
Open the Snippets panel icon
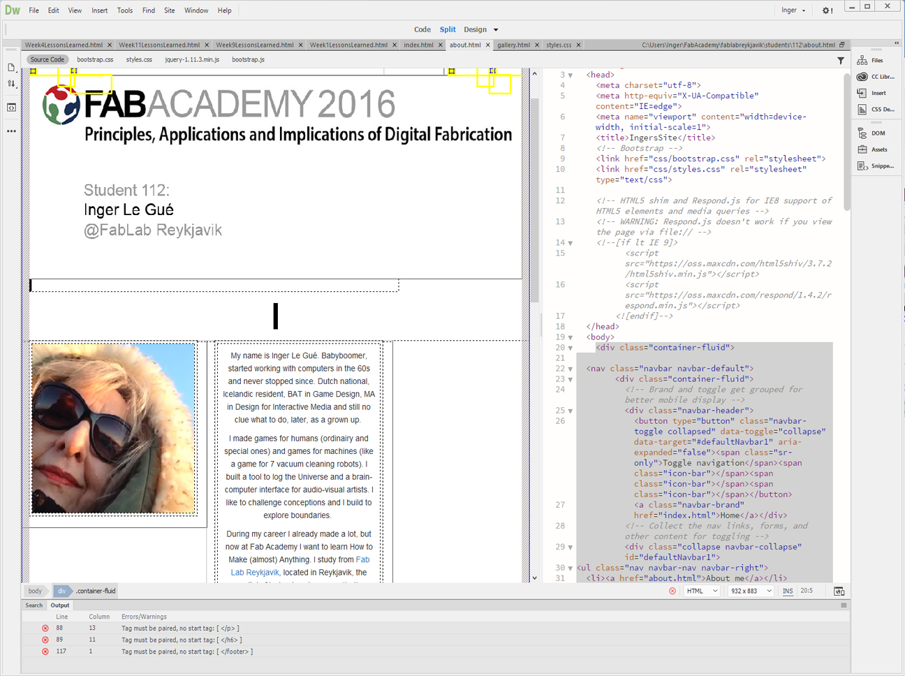click(x=862, y=166)
